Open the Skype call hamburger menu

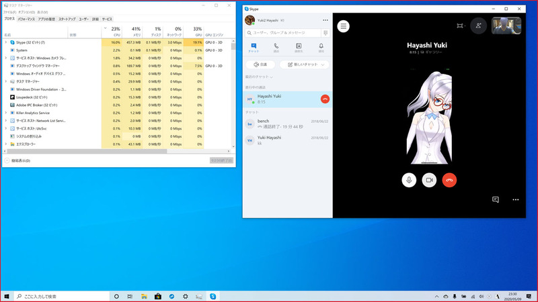[x=343, y=26]
